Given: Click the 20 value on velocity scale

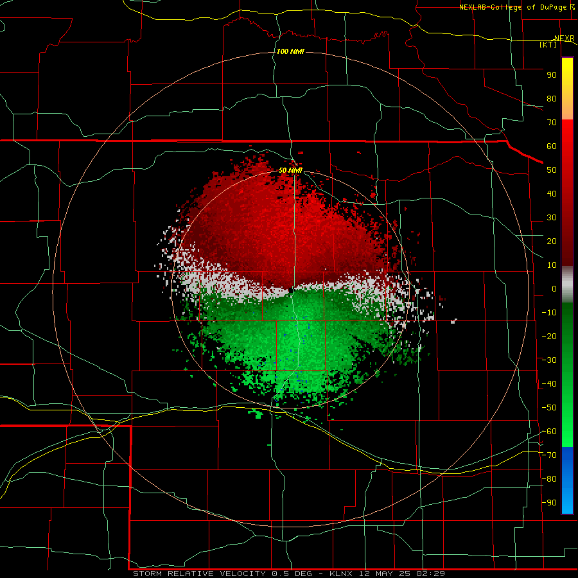Looking at the screenshot, I should coord(552,241).
